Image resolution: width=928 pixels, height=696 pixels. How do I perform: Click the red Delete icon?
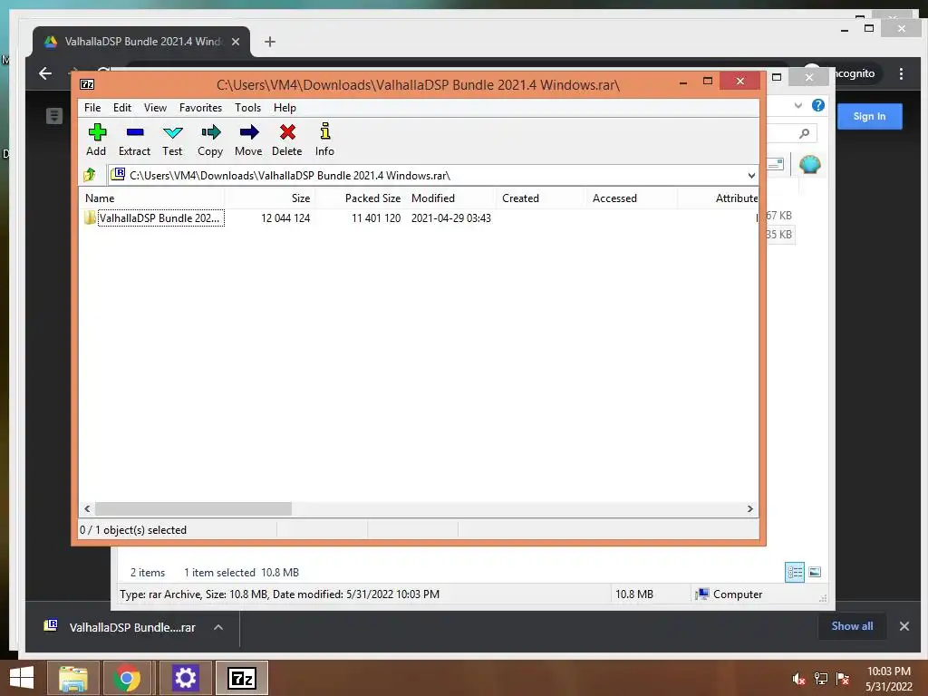pyautogui.click(x=287, y=132)
